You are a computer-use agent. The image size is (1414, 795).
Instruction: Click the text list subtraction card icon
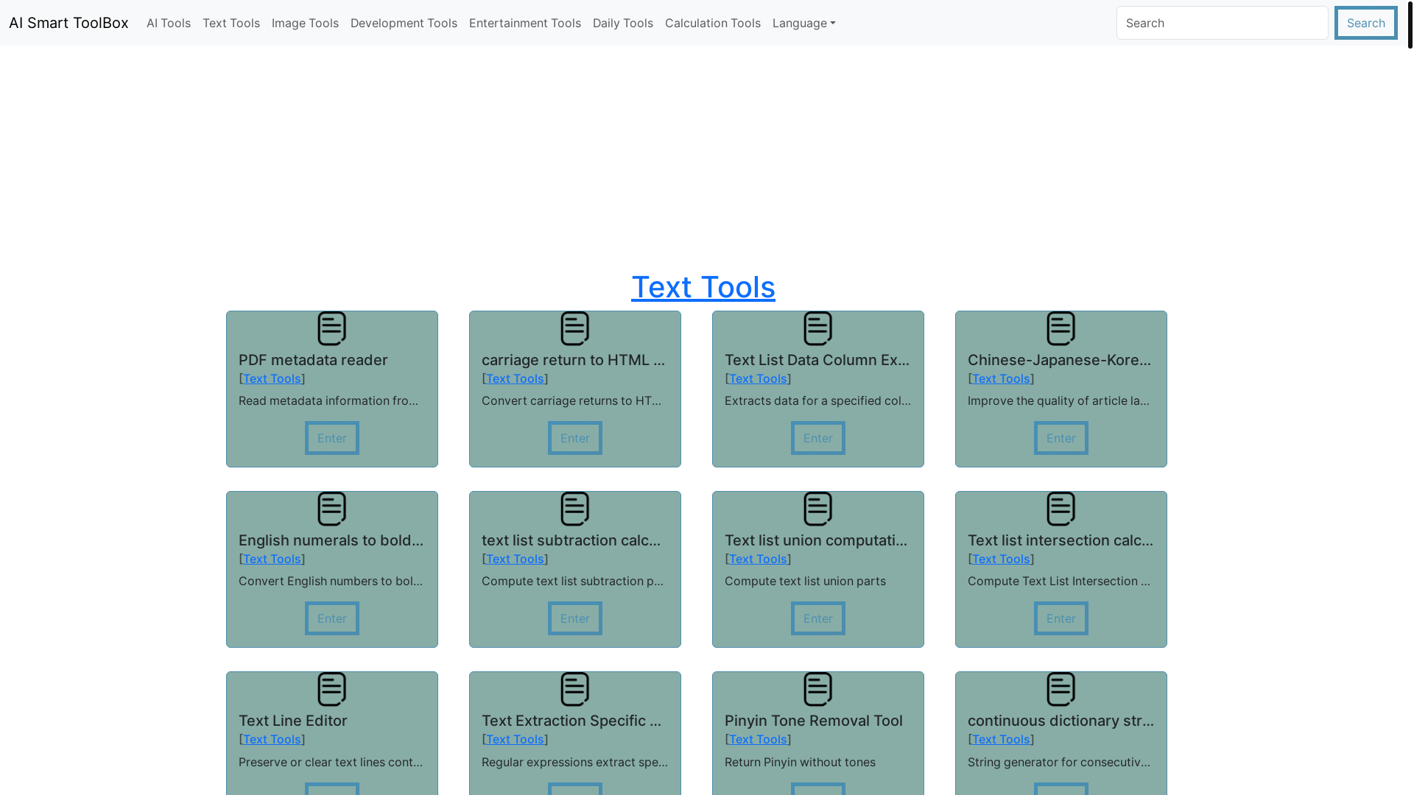pyautogui.click(x=574, y=509)
